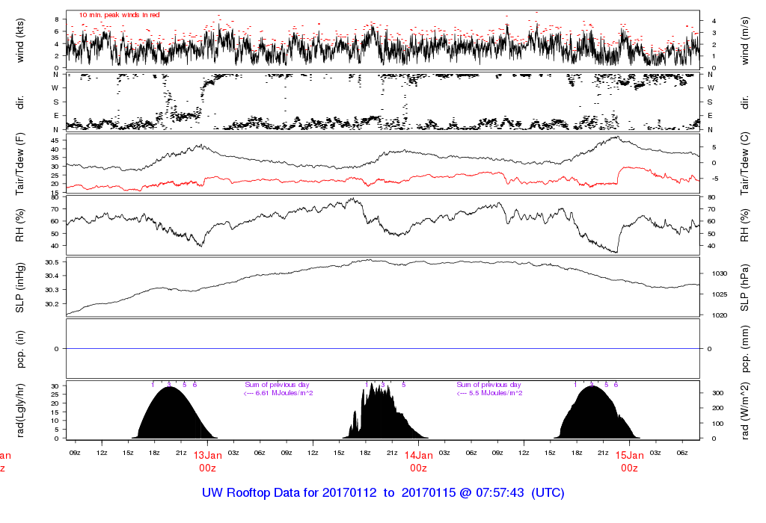Select the 'Tair/Tdew (C)' axis label
The width and height of the screenshot is (766, 523).
coord(745,163)
